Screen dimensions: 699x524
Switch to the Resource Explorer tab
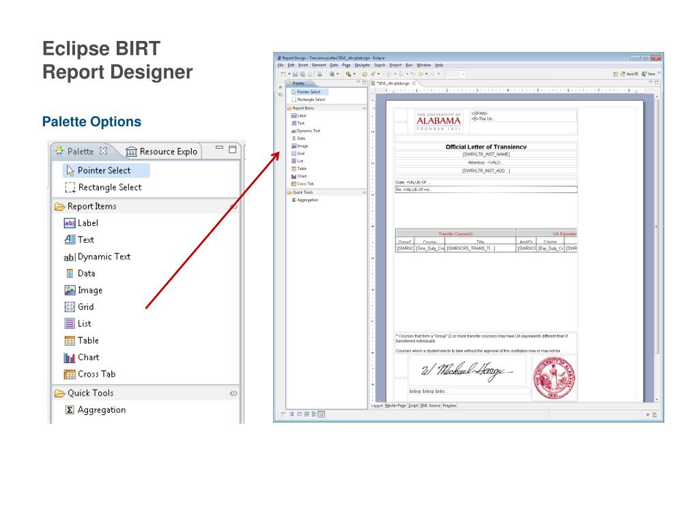coord(161,151)
